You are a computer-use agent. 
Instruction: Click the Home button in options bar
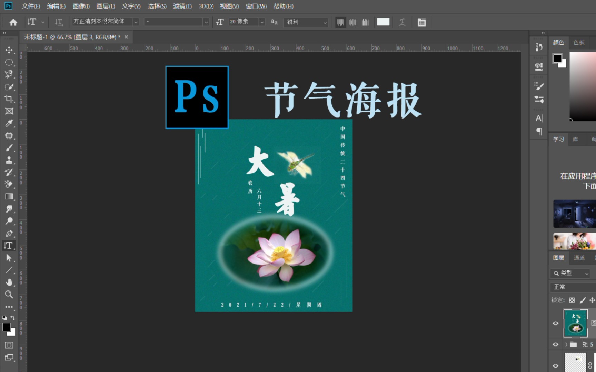(13, 22)
